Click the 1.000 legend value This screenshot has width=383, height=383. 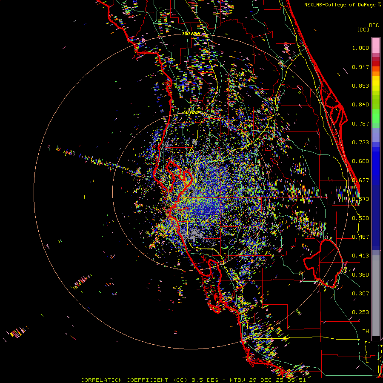click(360, 48)
